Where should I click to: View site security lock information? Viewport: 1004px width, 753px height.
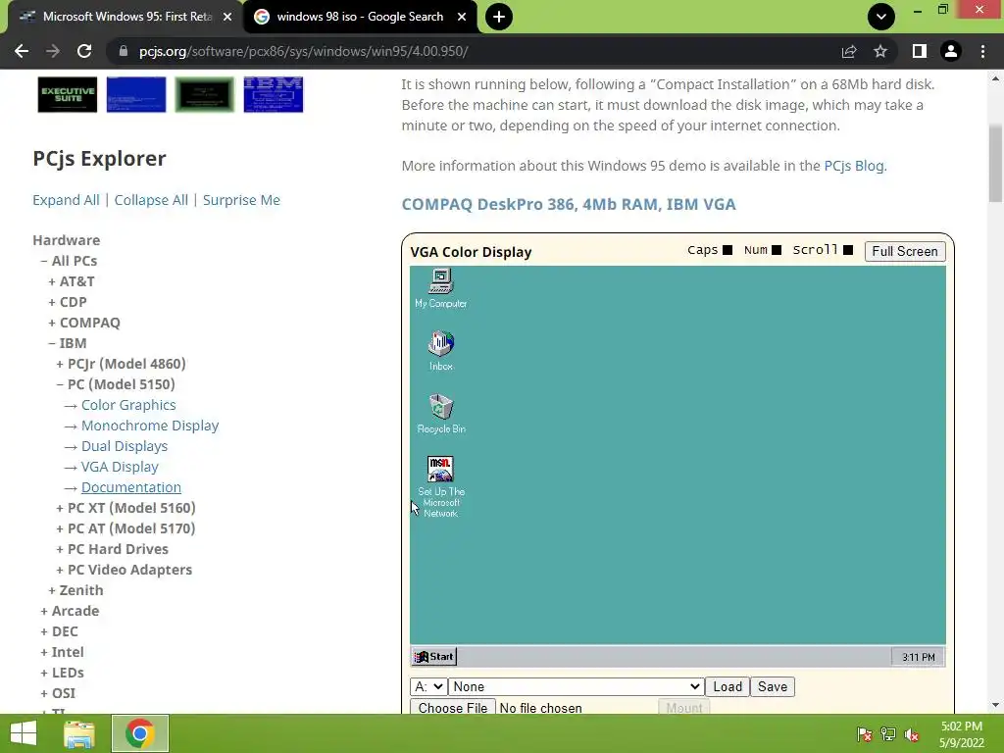(x=124, y=51)
